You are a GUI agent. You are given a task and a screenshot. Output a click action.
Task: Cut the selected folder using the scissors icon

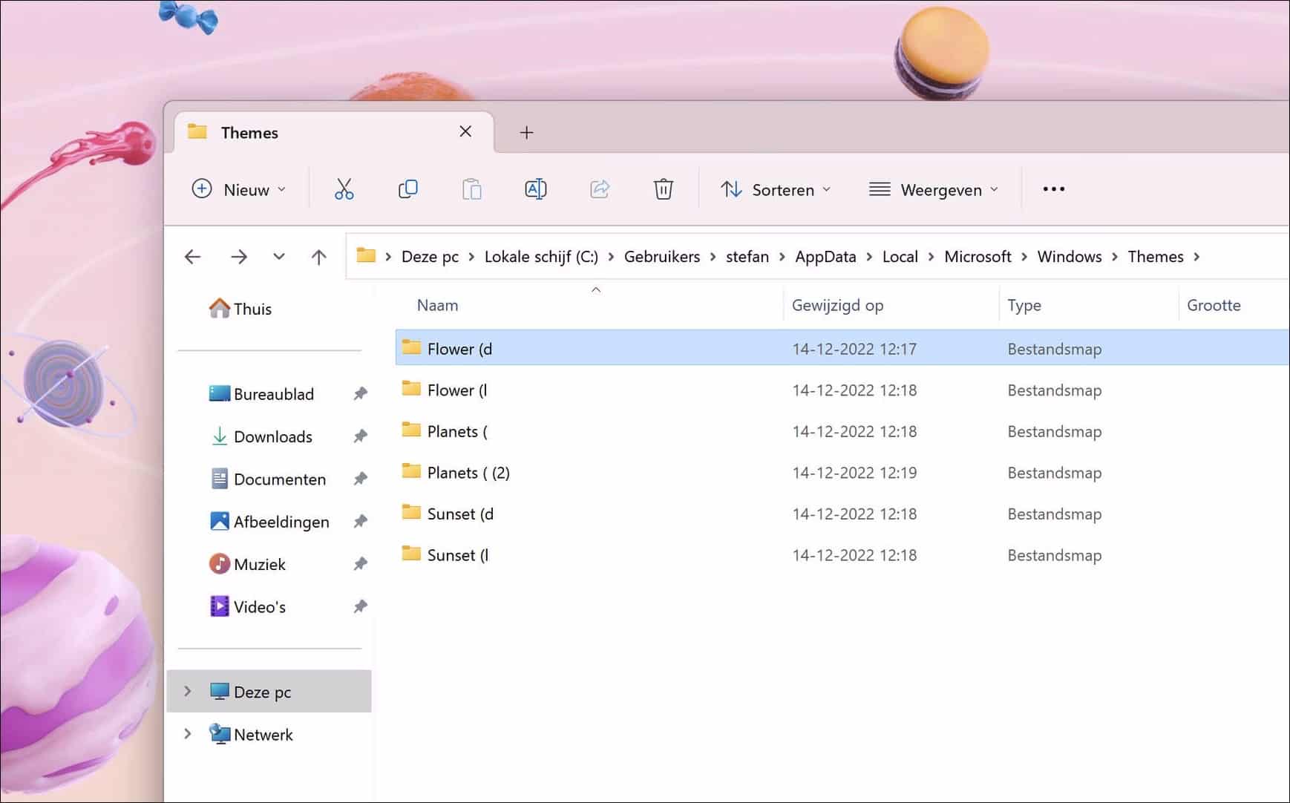(344, 189)
